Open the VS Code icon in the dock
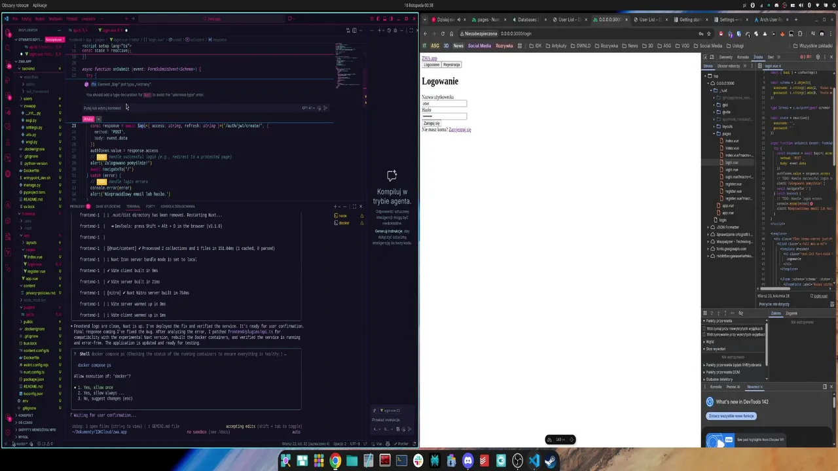 [534, 461]
